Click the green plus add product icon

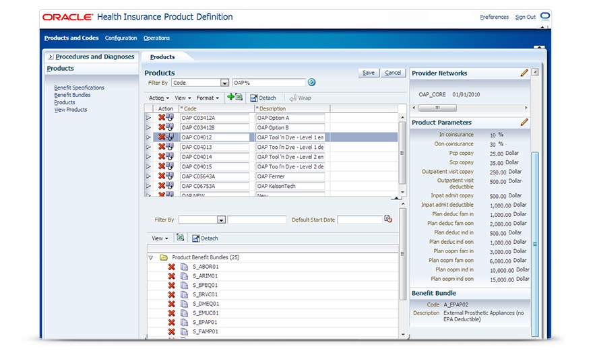click(x=231, y=97)
